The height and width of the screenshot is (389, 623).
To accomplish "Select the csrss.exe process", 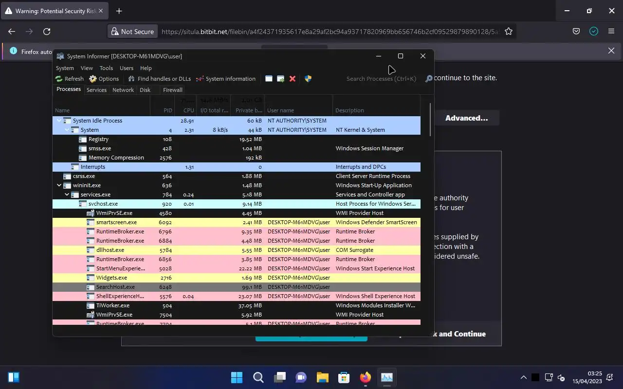I will 237,176.
